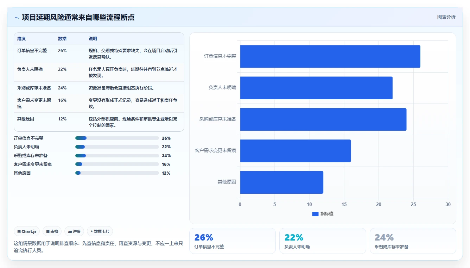This screenshot has width=470, height=268.
Task: Click the 22% value in the table
Action: pyautogui.click(x=62, y=69)
